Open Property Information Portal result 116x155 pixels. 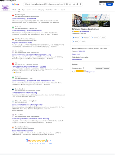pos(22,43)
